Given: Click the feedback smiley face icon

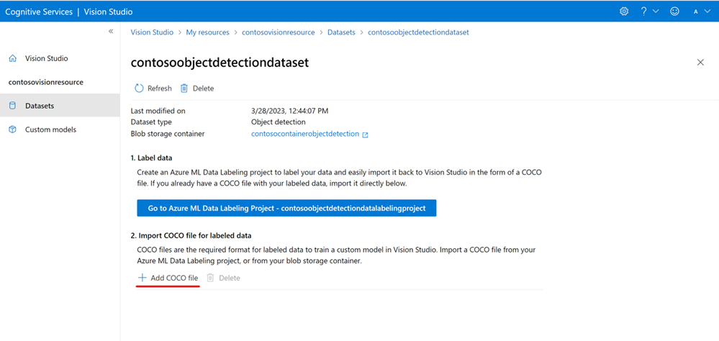Looking at the screenshot, I should click(674, 12).
